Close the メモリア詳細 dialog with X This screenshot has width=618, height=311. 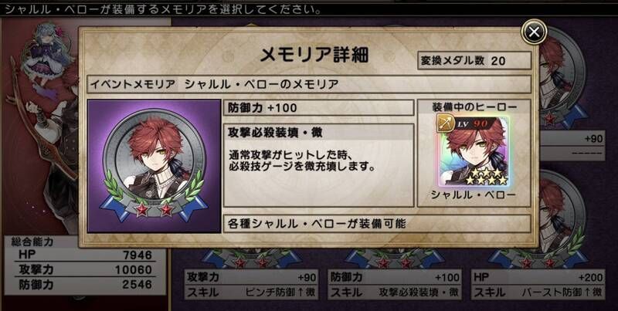pos(534,32)
